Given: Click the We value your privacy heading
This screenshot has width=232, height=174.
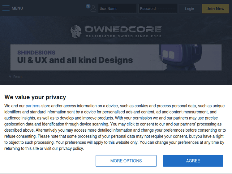Looking at the screenshot, I should 35,97.
